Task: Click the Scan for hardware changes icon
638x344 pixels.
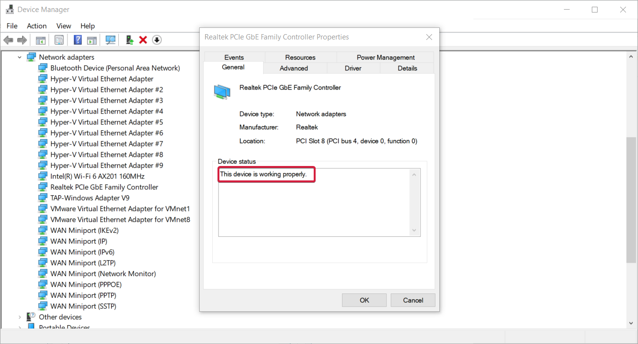Action: click(111, 40)
